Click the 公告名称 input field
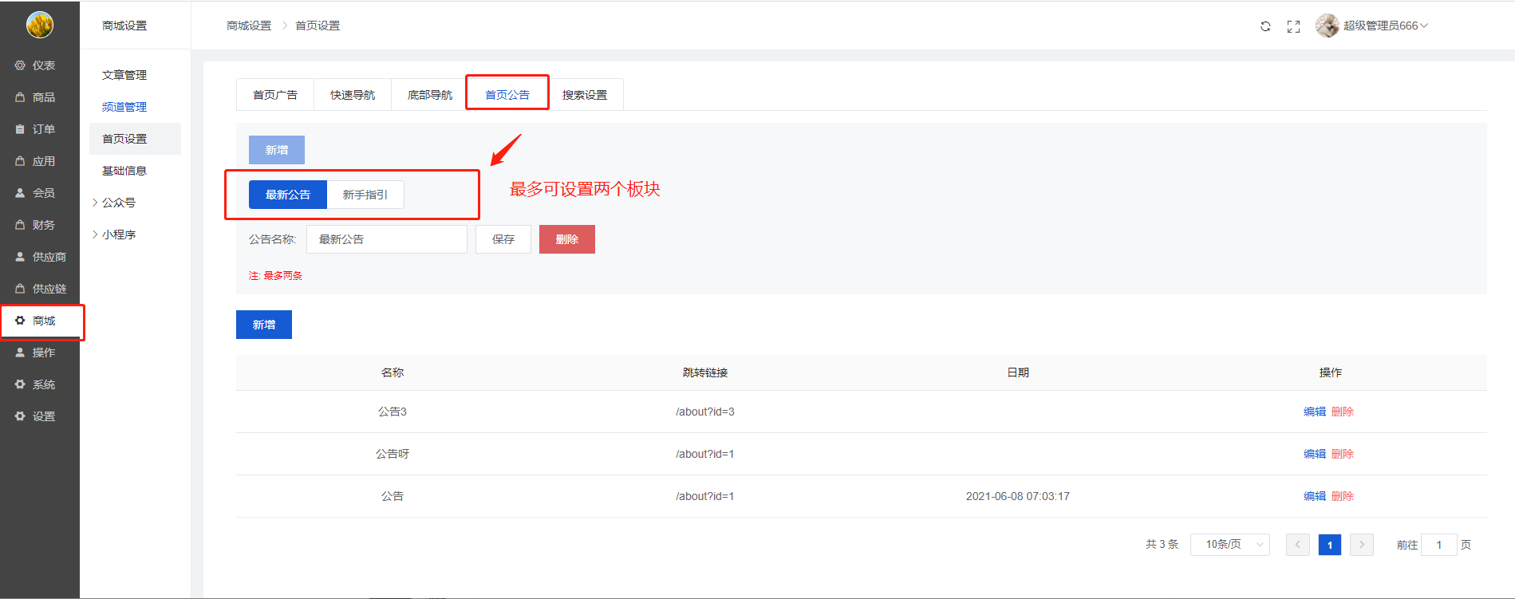Screen dimensions: 1515x599 pyautogui.click(x=386, y=239)
